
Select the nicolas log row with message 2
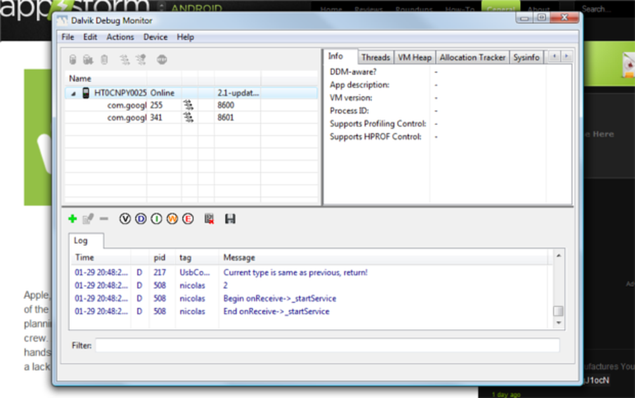click(x=312, y=286)
